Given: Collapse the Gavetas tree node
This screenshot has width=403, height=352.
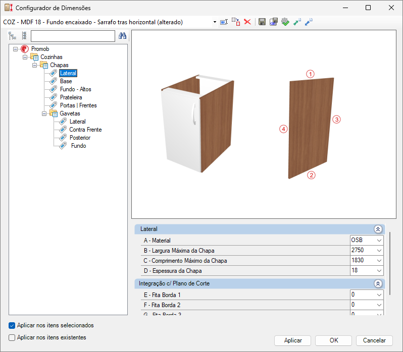Looking at the screenshot, I should (x=44, y=113).
